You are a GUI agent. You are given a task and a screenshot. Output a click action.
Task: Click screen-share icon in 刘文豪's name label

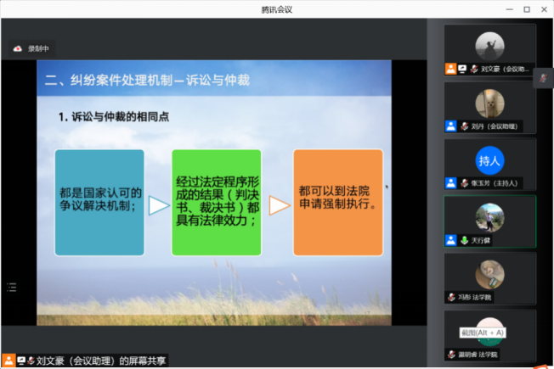click(461, 69)
